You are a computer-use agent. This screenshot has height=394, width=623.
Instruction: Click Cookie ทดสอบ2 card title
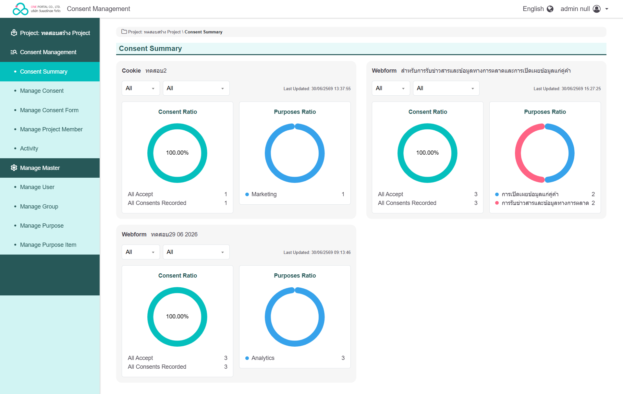pyautogui.click(x=144, y=71)
